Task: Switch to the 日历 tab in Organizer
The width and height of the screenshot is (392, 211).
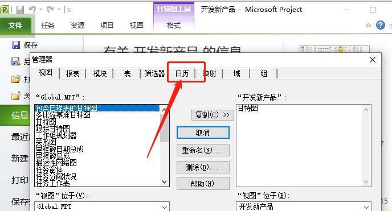Action: point(182,73)
